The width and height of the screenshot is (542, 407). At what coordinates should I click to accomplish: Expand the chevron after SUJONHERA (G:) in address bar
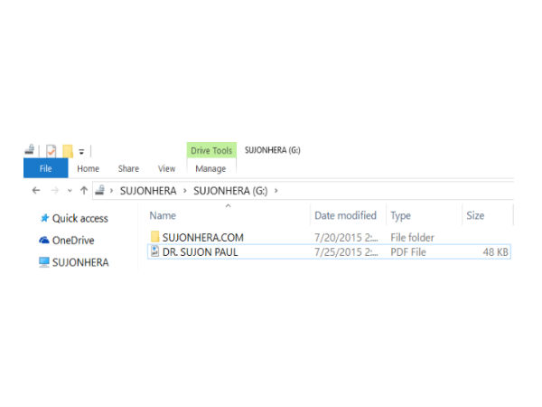276,191
